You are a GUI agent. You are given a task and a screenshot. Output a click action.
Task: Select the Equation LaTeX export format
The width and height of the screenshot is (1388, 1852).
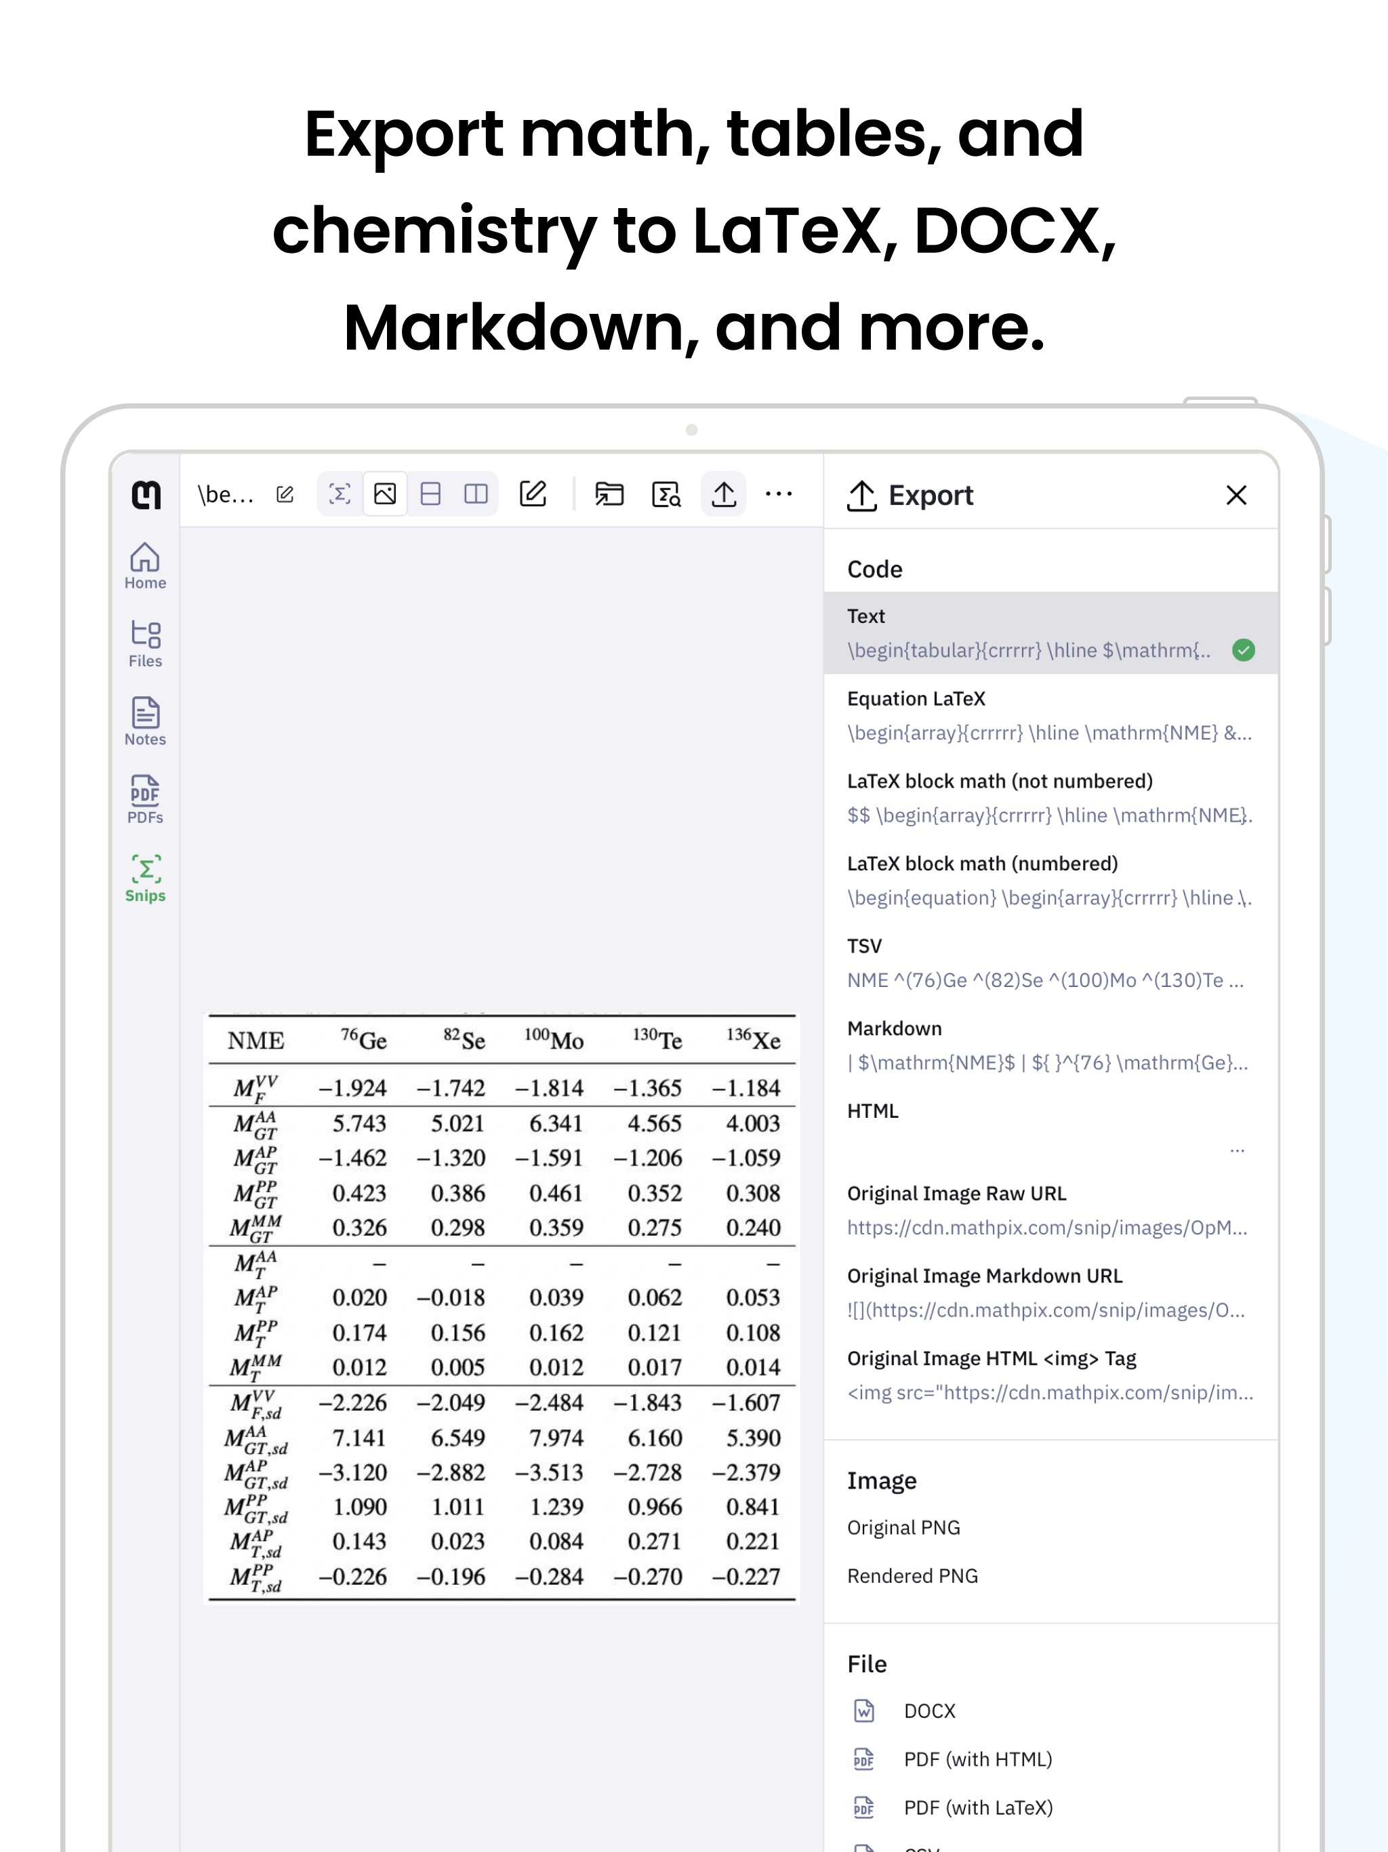(x=1049, y=716)
